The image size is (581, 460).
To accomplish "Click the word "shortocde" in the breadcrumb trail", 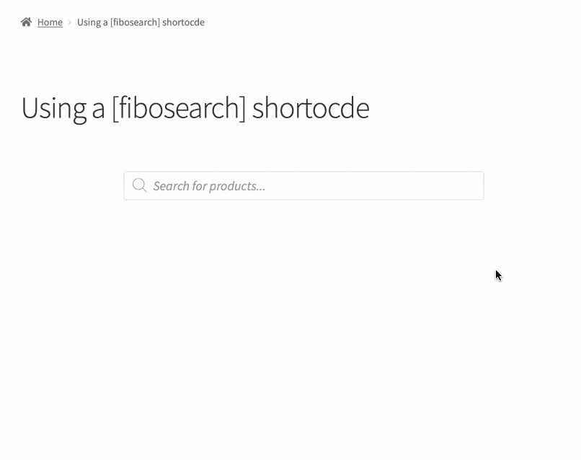I will 184,22.
